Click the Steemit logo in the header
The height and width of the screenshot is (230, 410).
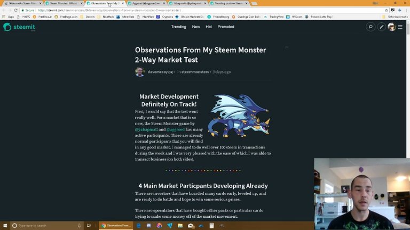(x=19, y=27)
